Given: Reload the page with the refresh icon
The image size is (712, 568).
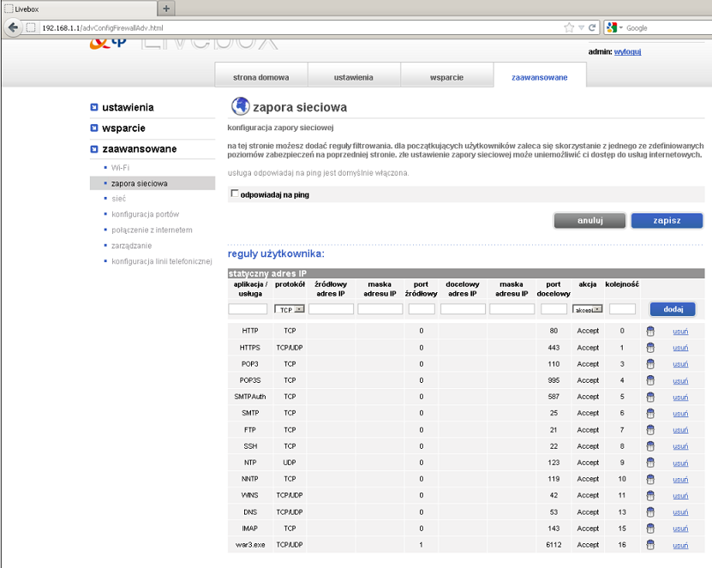Looking at the screenshot, I should pos(592,27).
